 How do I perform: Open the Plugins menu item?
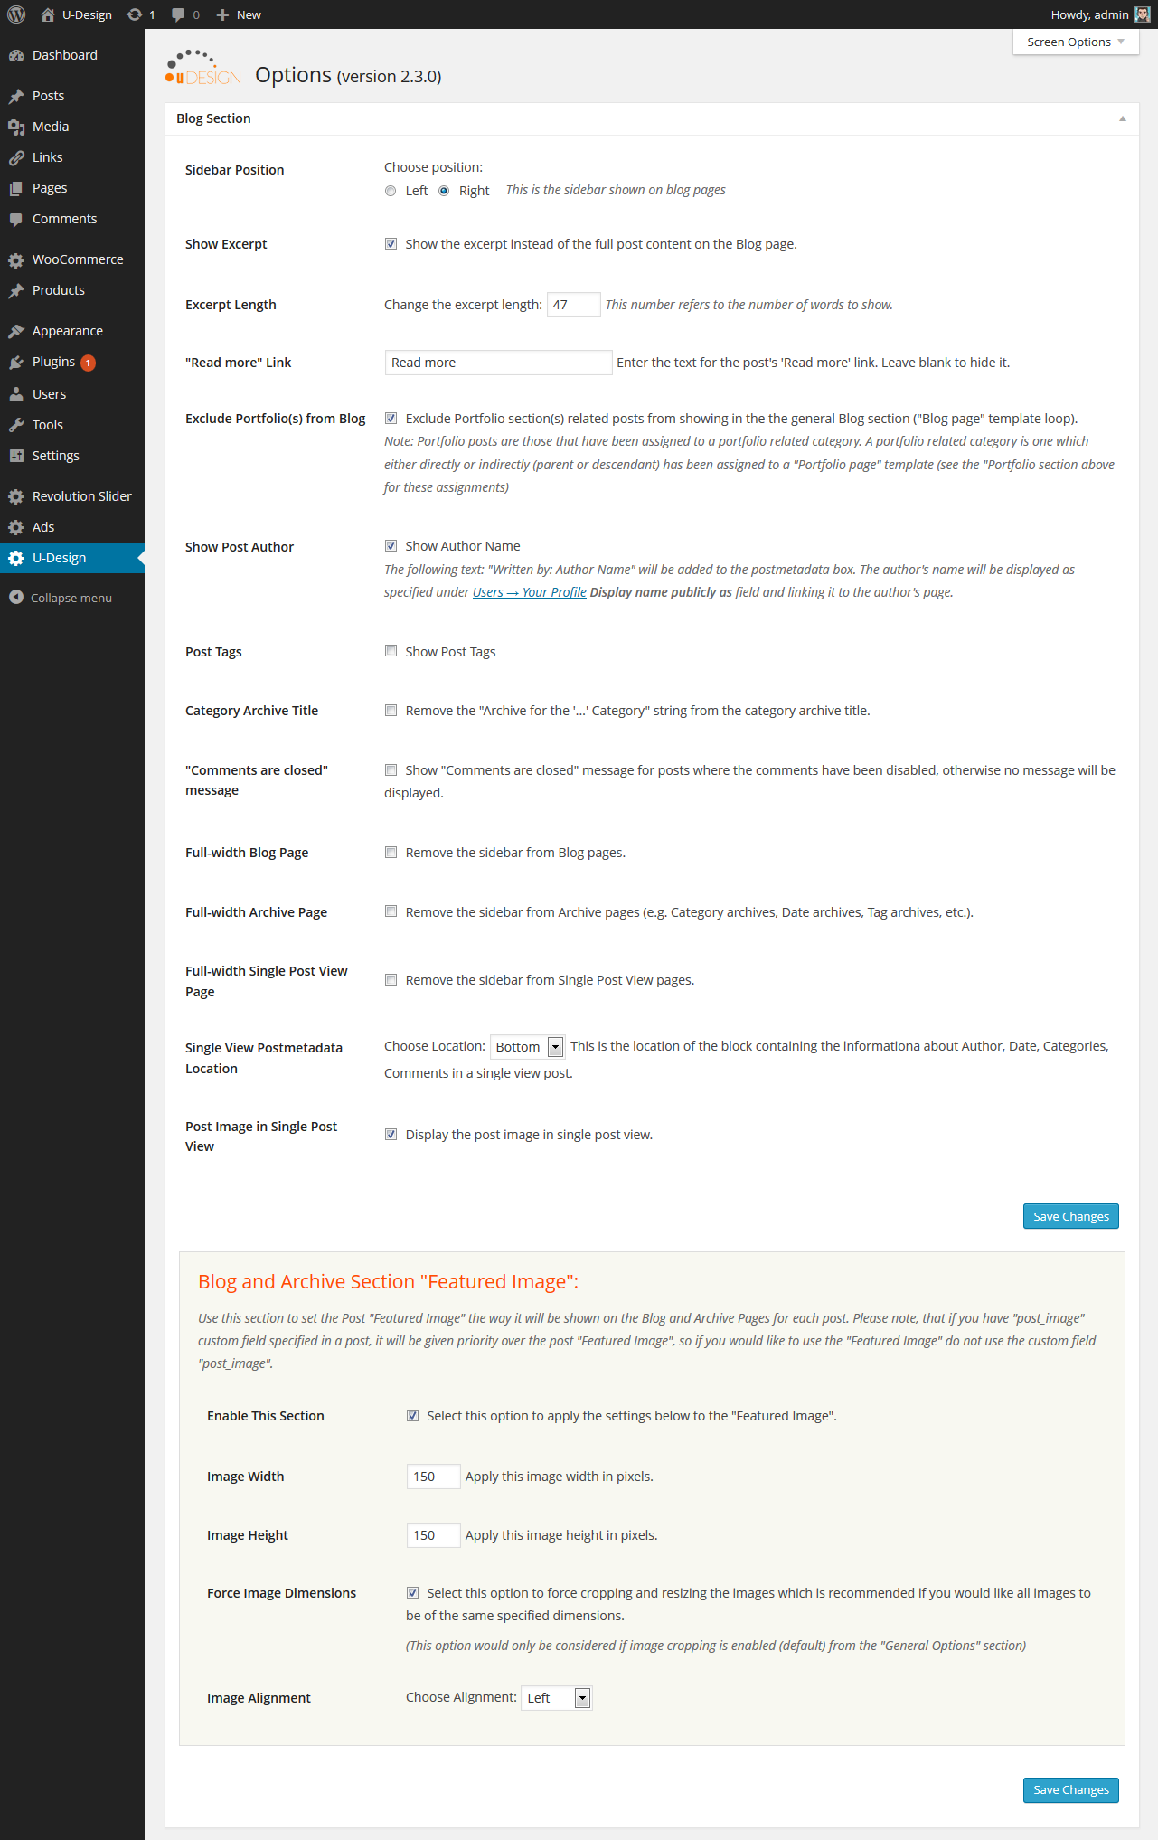[x=54, y=362]
